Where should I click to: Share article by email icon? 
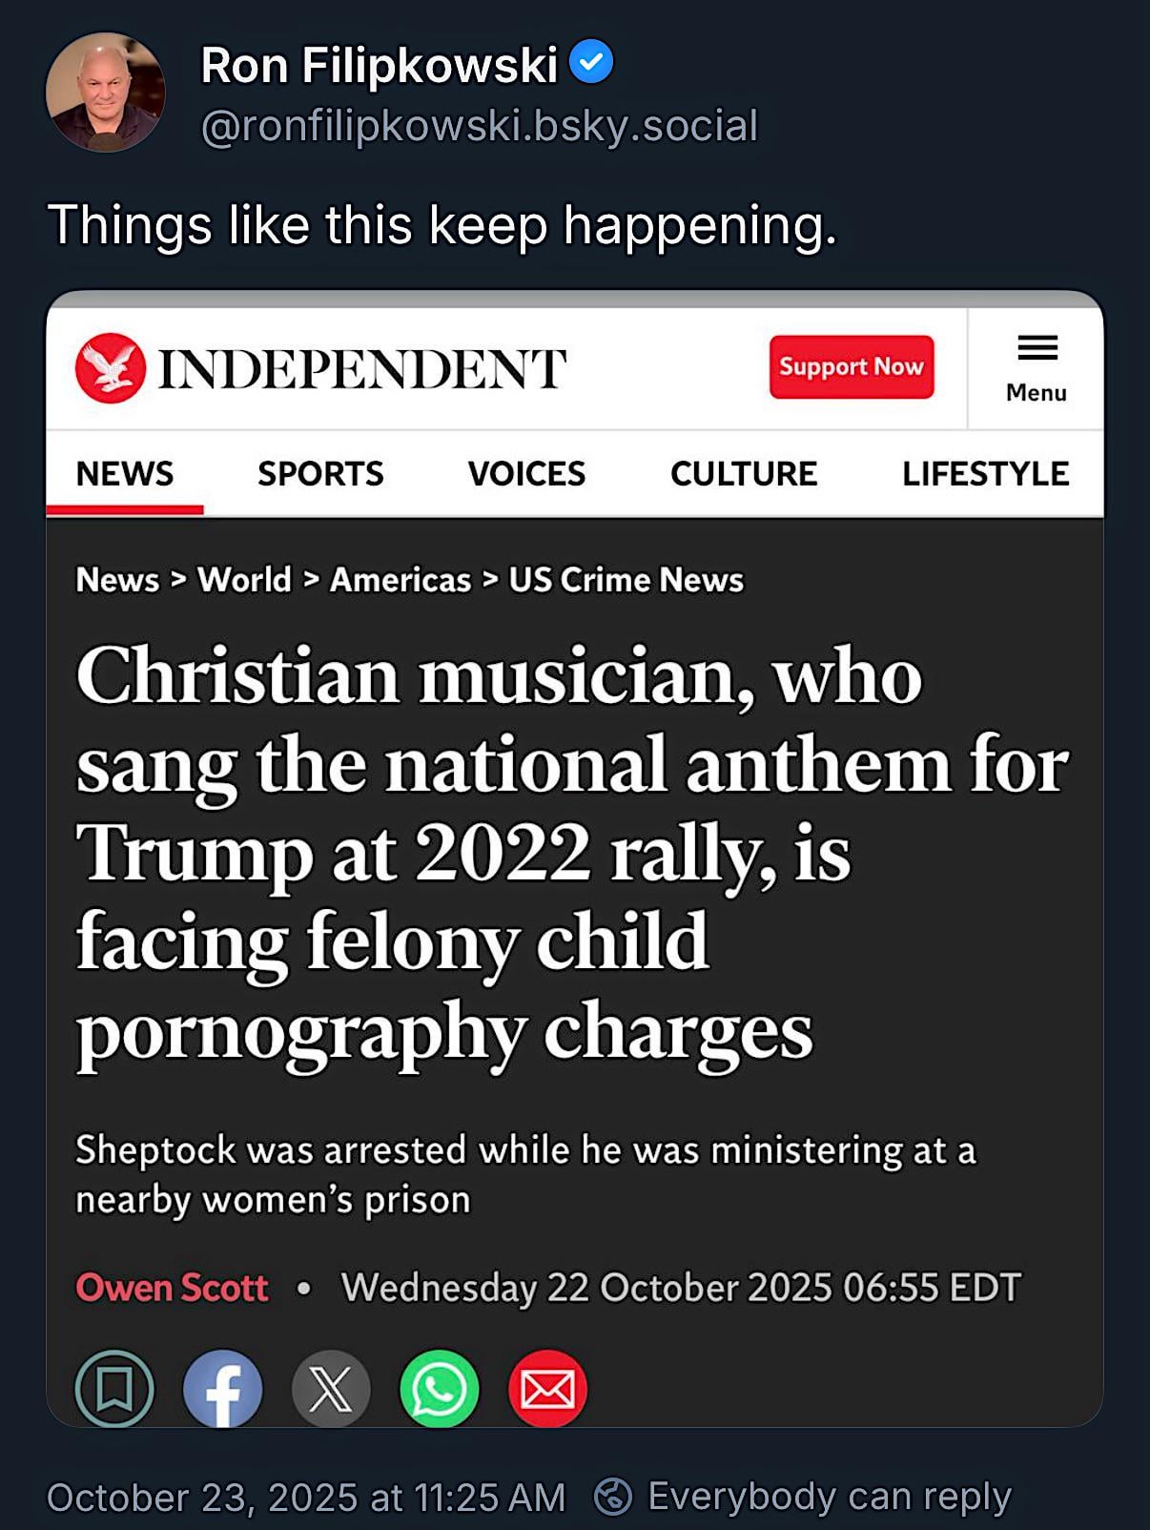tap(548, 1389)
